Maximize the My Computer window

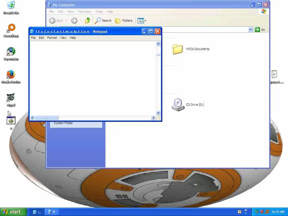pyautogui.click(x=259, y=5)
